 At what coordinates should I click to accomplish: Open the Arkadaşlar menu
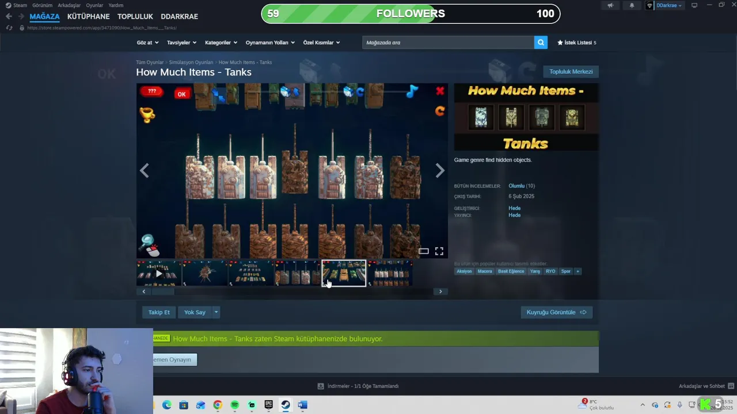point(69,5)
